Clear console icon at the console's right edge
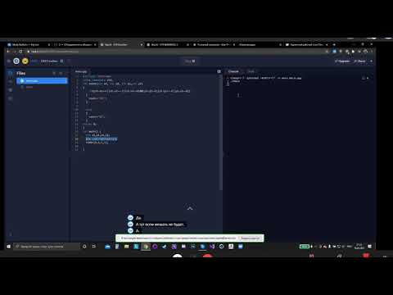This screenshot has width=393, height=295. coord(364,79)
